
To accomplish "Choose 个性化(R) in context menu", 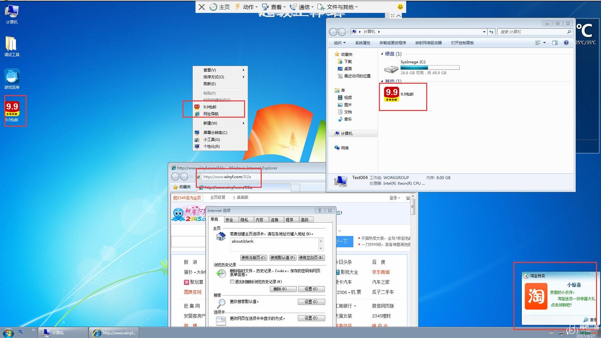I will pyautogui.click(x=220, y=147).
